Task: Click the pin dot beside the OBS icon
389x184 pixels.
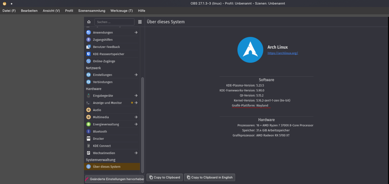Action: pos(12,4)
